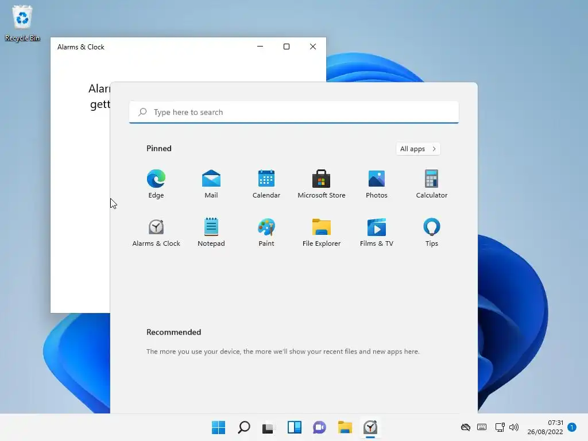Open the pinned Calendar app
The image size is (588, 441).
[266, 184]
